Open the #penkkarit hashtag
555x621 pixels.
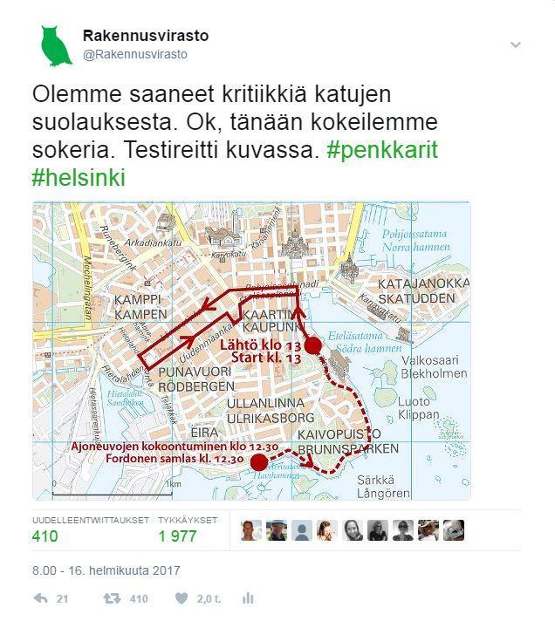(x=382, y=149)
